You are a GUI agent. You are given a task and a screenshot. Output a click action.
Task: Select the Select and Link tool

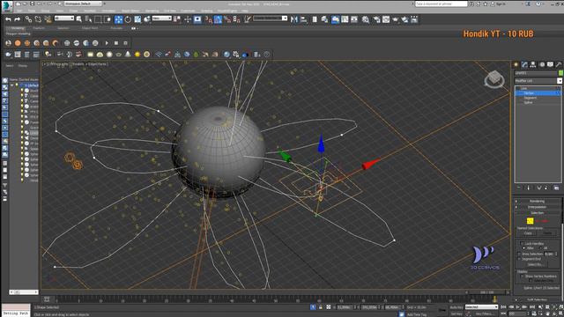pos(28,19)
